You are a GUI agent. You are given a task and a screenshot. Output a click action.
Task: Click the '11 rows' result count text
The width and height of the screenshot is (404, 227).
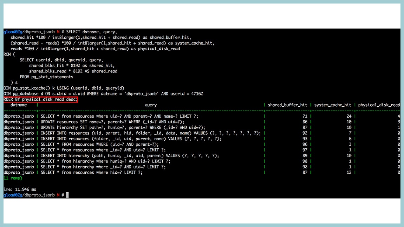(13, 178)
